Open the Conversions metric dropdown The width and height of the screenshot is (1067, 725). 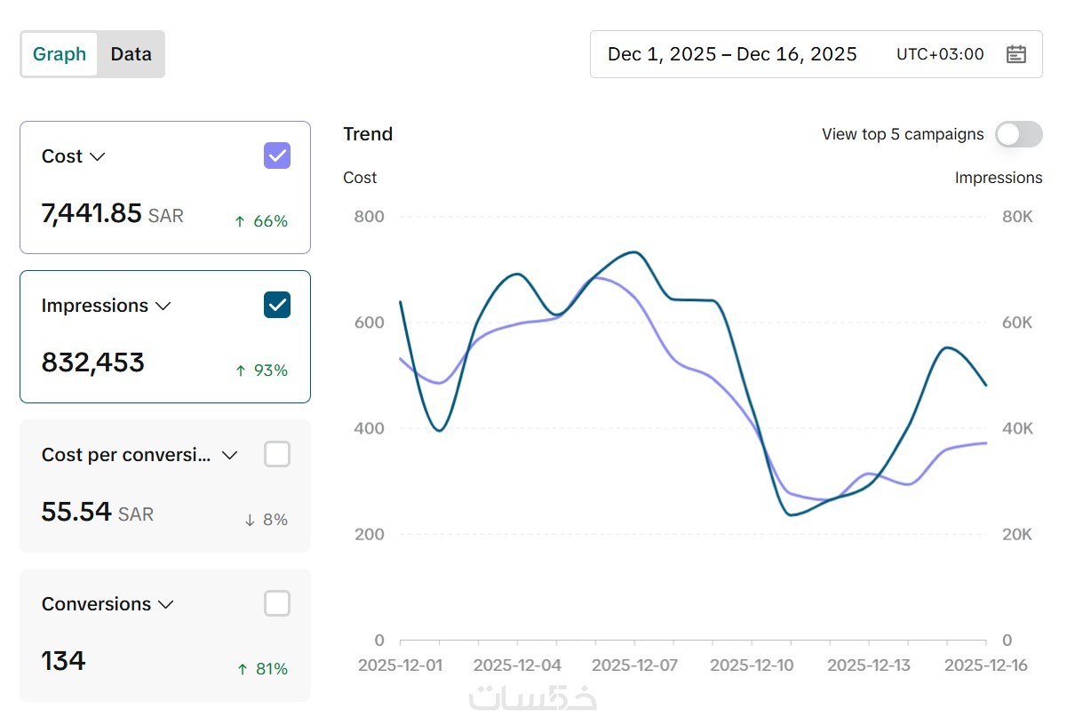(x=165, y=604)
